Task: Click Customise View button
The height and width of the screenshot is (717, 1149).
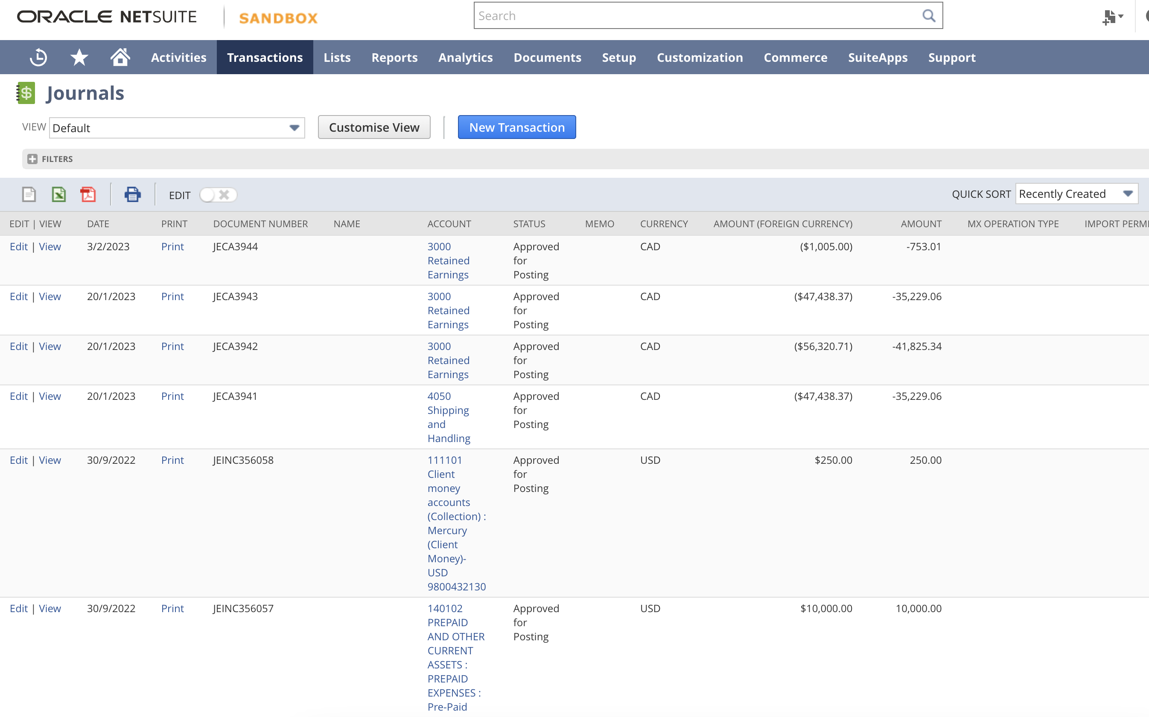Action: (373, 127)
